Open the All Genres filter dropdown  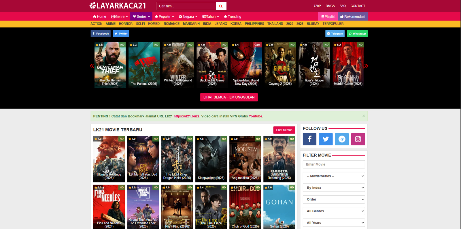(x=334, y=211)
